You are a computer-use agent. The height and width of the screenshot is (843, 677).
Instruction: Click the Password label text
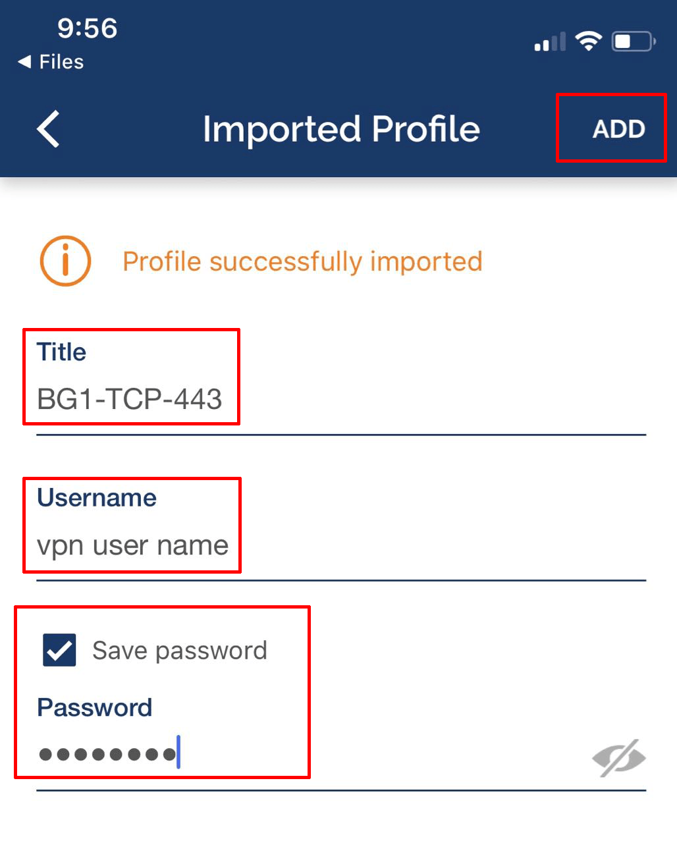click(x=95, y=707)
